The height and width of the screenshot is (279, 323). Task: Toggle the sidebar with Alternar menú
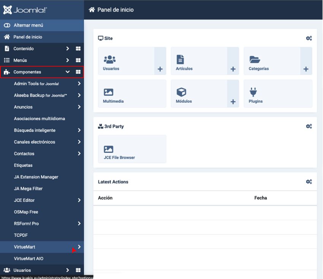pos(42,25)
